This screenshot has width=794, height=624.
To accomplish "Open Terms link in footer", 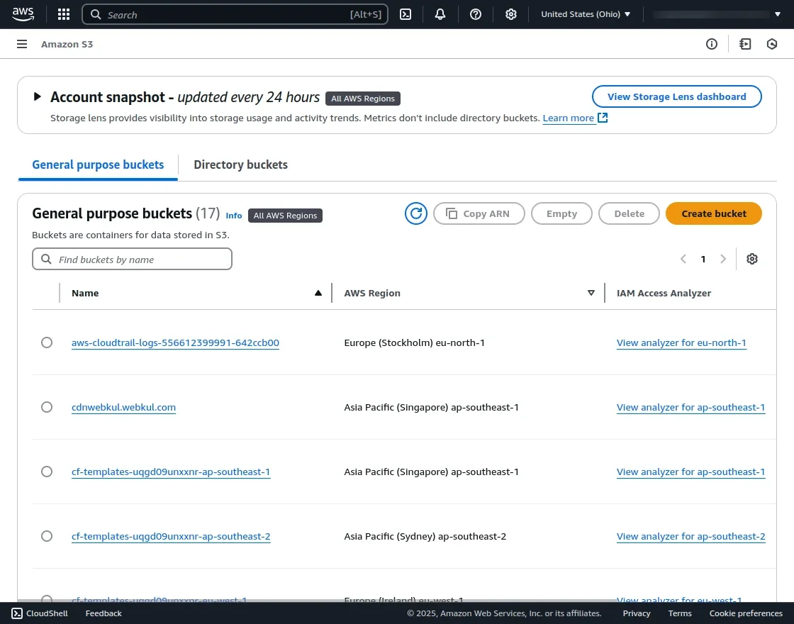I will click(680, 613).
